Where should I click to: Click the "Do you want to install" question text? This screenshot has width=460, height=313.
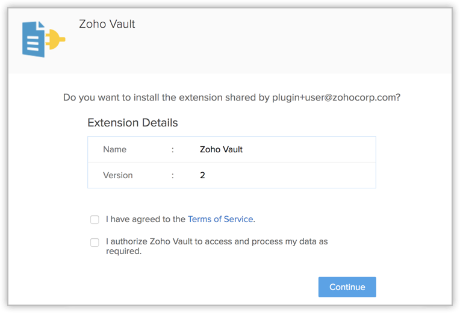[138, 97]
